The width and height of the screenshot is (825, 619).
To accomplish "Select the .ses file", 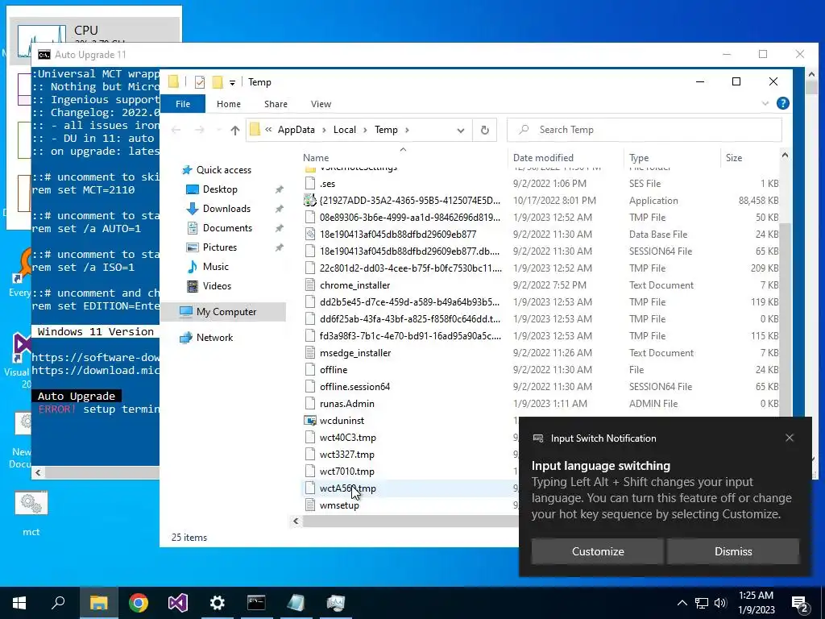I will [x=327, y=184].
